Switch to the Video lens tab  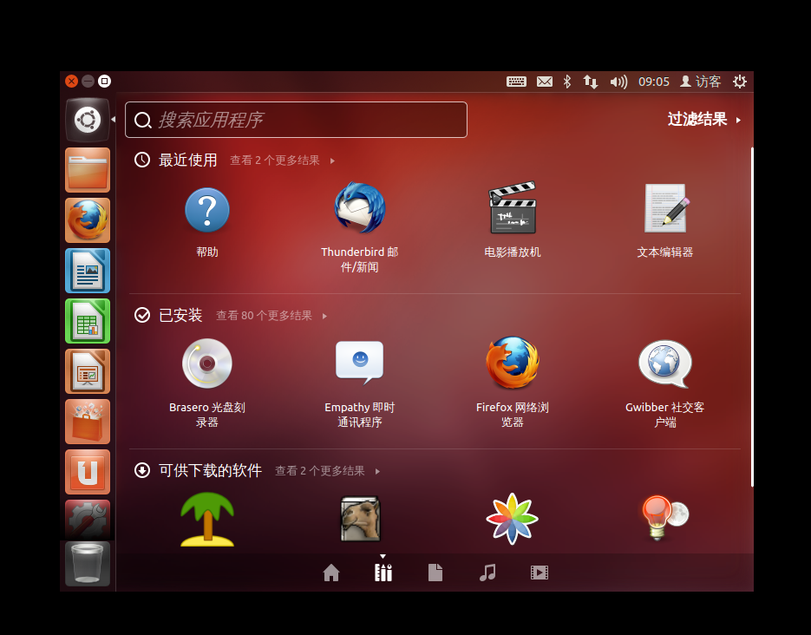pyautogui.click(x=540, y=573)
